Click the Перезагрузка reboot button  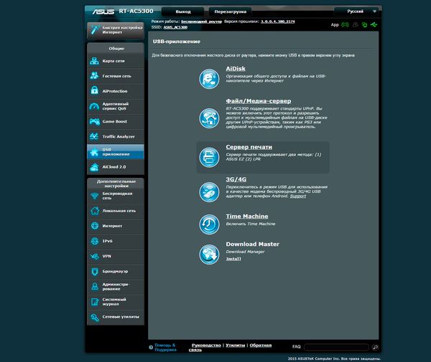[231, 11]
